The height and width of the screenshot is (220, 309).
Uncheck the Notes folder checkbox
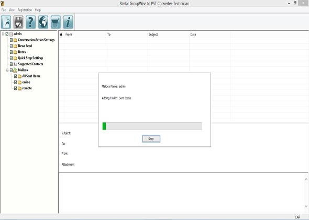11,52
